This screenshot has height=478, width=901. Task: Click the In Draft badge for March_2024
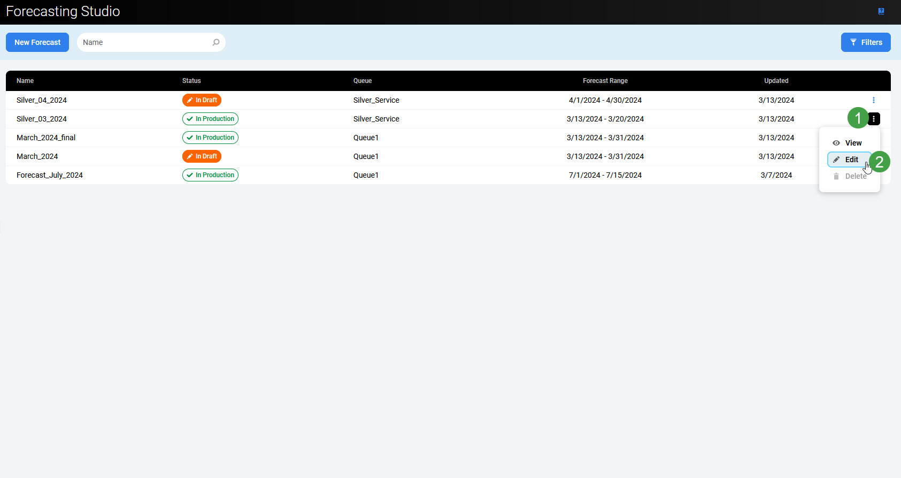pos(202,156)
